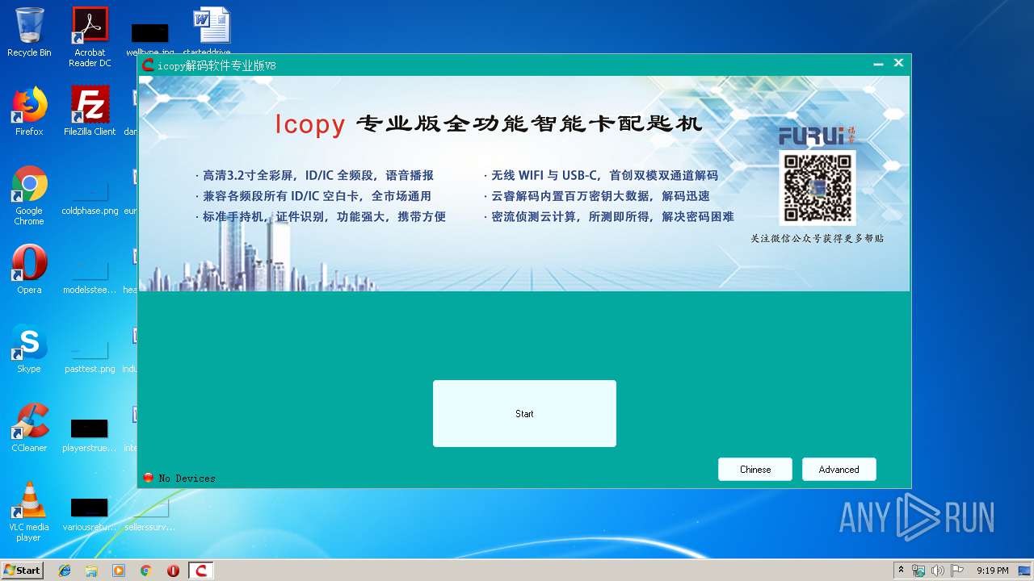
Task: Open the Recycle Bin desktop icon
Action: [x=29, y=32]
